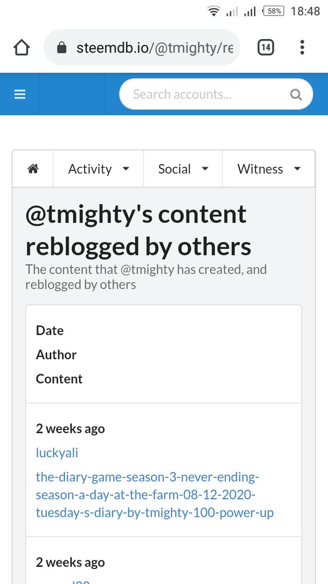The image size is (328, 584).
Task: Tap the padlock icon in address bar
Action: (x=62, y=48)
